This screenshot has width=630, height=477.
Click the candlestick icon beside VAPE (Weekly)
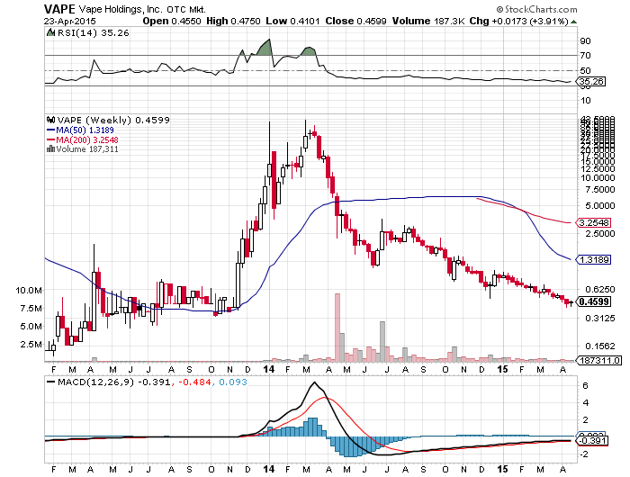[50, 120]
